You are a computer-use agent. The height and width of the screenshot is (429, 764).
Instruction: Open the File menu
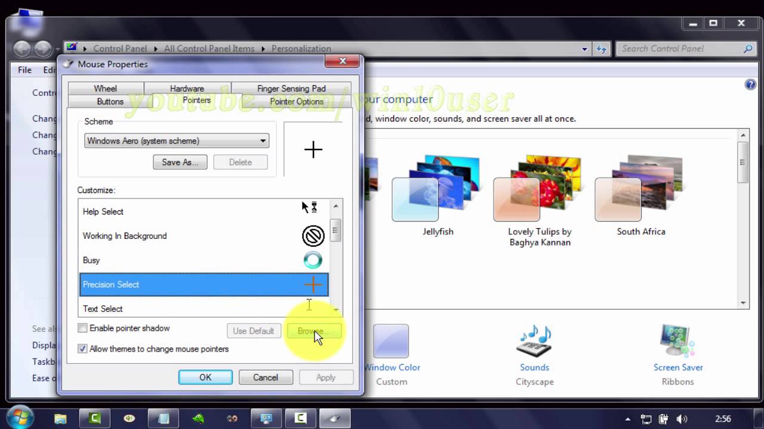(24, 70)
